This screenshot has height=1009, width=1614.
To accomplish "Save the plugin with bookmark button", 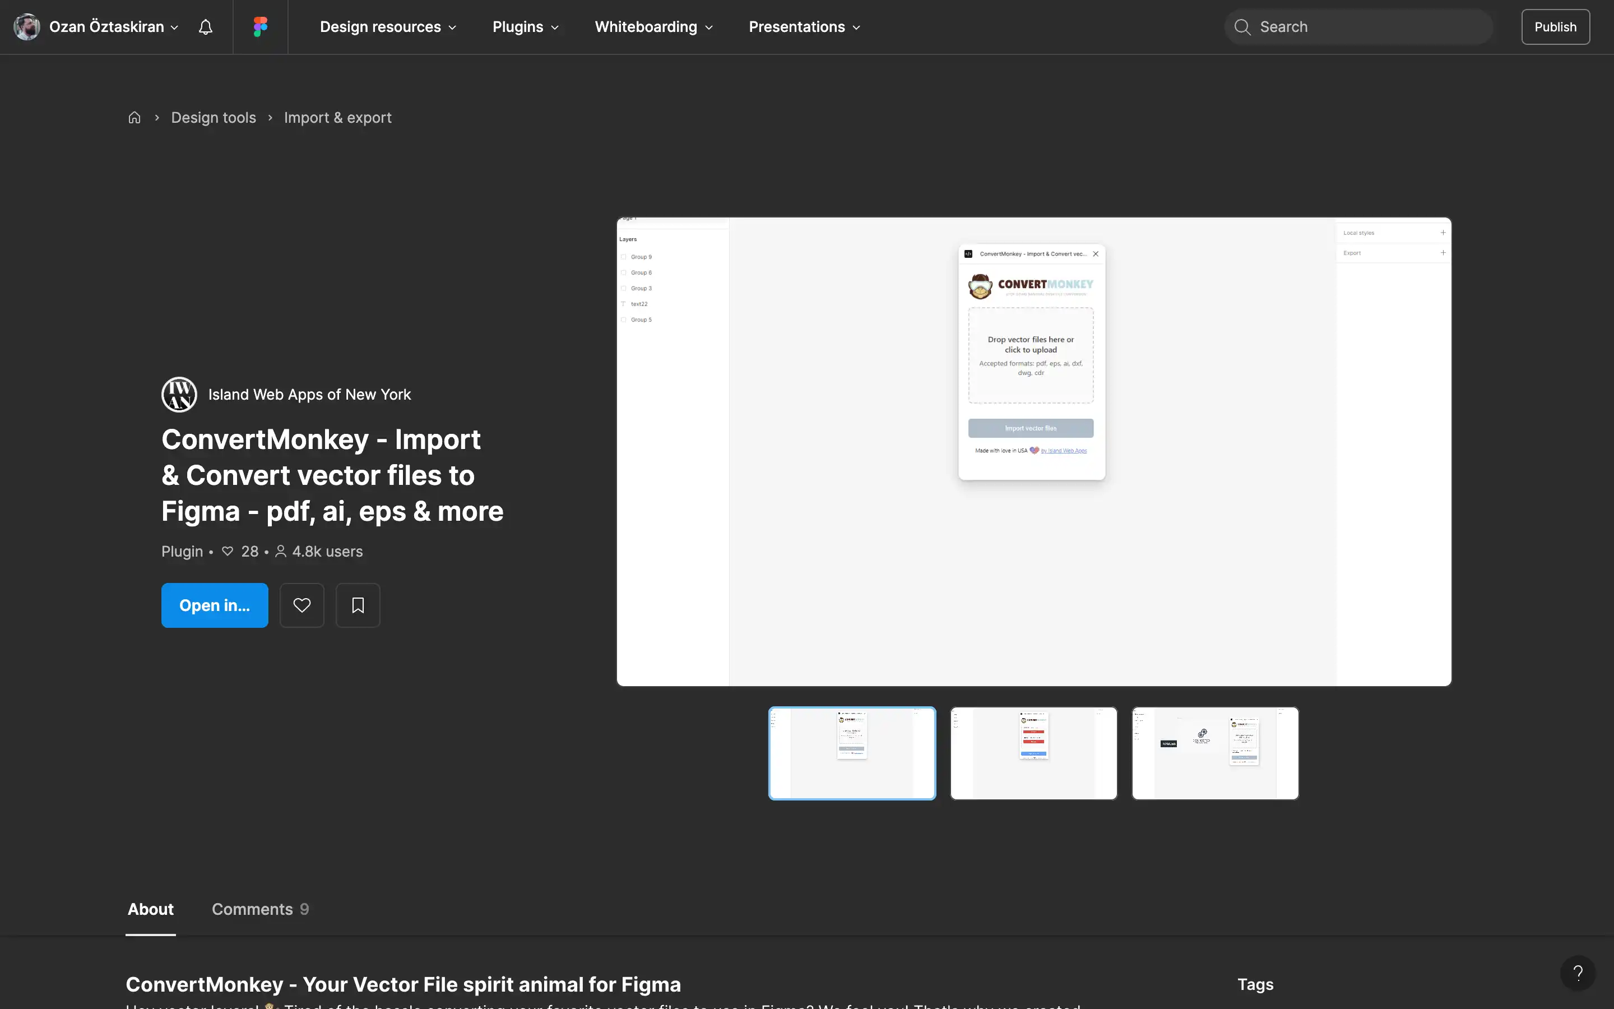I will tap(358, 605).
